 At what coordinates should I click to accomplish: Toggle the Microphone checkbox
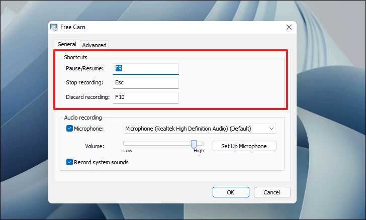click(69, 129)
